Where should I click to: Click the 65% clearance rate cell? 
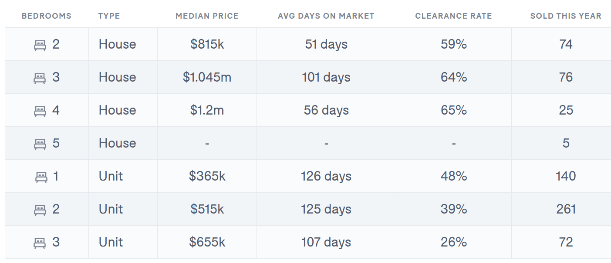click(x=454, y=110)
